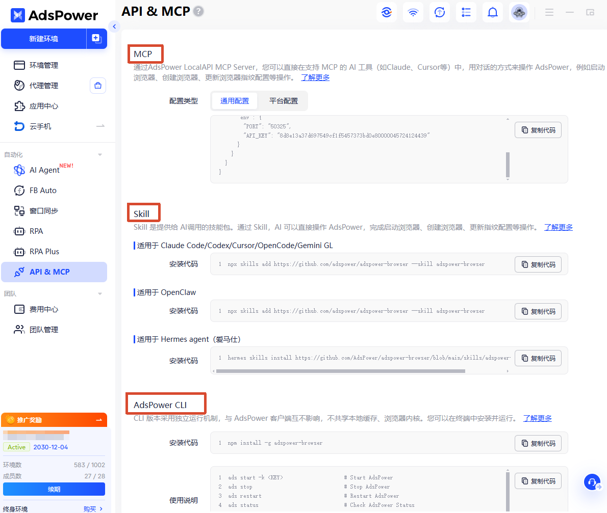Open batch create icon beside 新建环境
This screenshot has height=513, width=607.
coord(97,39)
